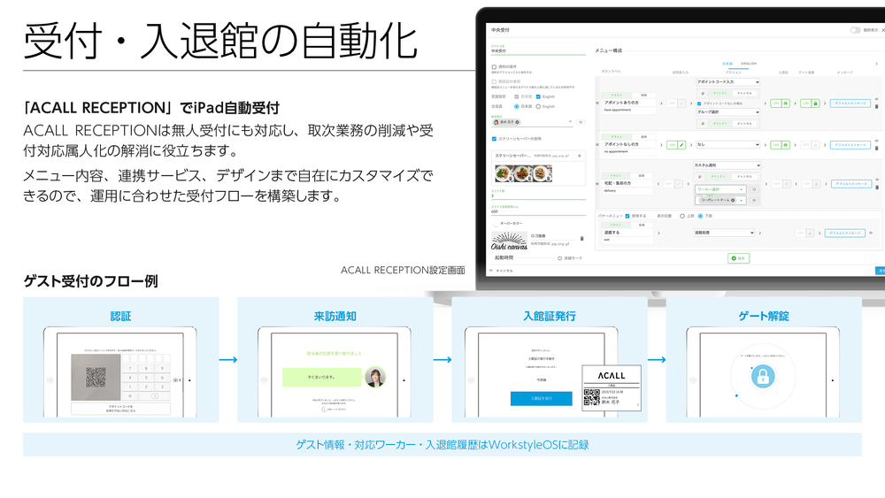Toggle visibility eye of 退館する banner row

[871, 233]
